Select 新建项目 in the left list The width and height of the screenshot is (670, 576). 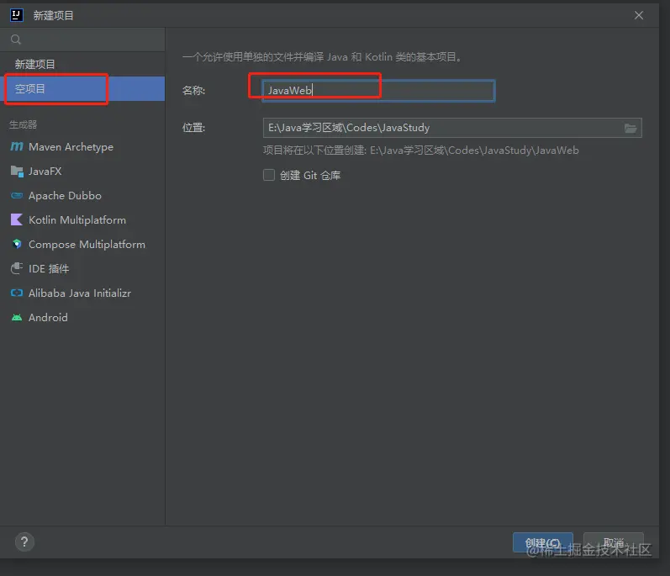(82, 64)
